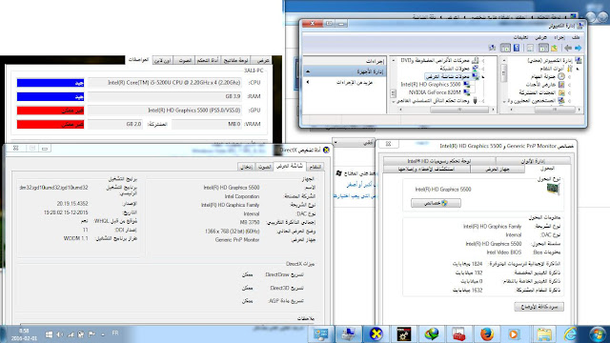Click the gray back arrow in Computer Management toolbar
Screen dimensions: 610x343
[x=568, y=48]
